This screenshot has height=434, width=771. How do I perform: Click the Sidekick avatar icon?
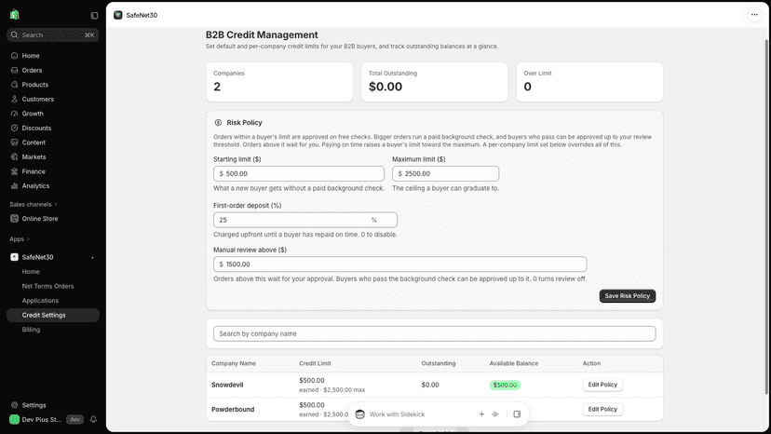360,414
